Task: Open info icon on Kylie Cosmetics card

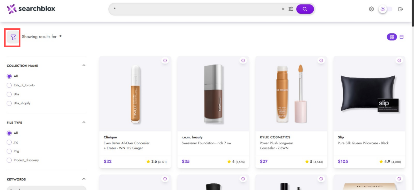Action: (321, 60)
